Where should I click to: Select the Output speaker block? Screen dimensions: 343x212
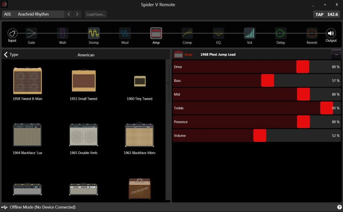331,33
